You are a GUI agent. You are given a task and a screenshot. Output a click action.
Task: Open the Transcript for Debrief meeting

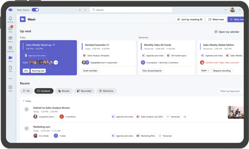point(173,117)
